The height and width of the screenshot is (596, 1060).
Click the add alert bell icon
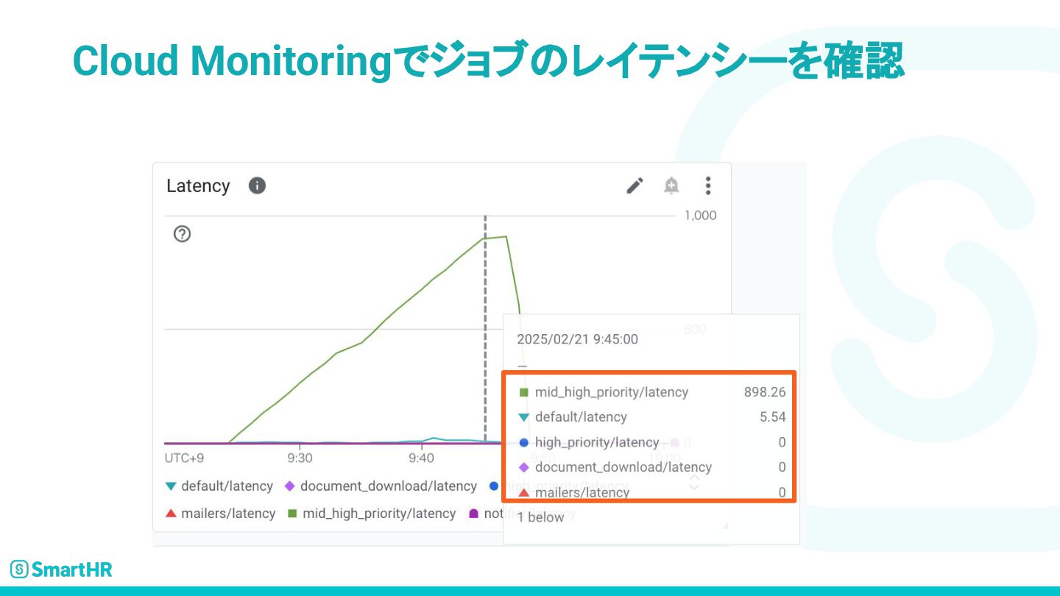coord(671,185)
